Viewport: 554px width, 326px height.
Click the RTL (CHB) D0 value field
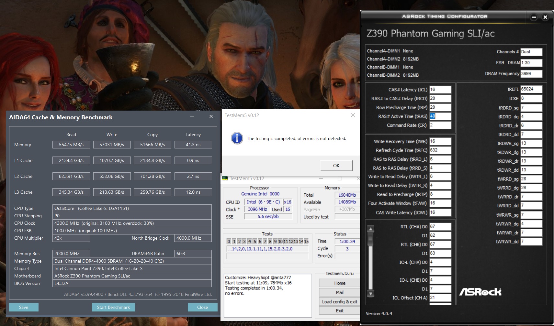tap(440, 244)
